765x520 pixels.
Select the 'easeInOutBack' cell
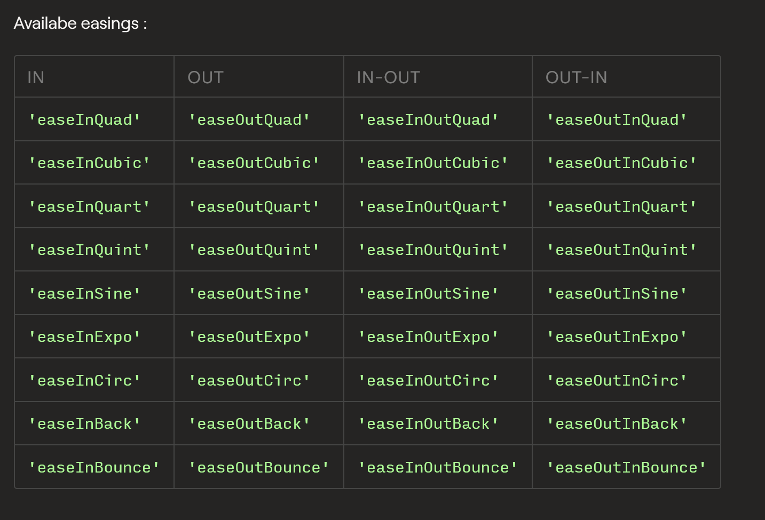tap(428, 423)
